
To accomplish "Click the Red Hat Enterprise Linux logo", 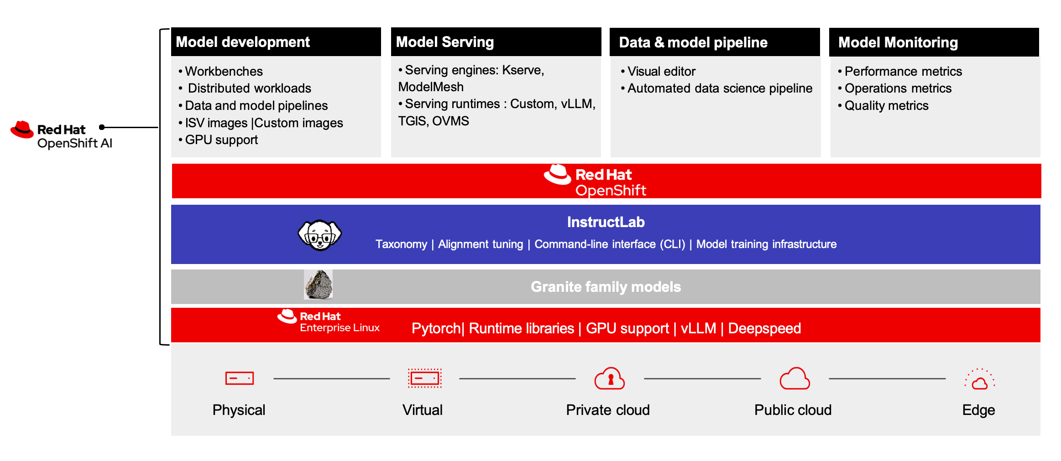I will (x=287, y=316).
